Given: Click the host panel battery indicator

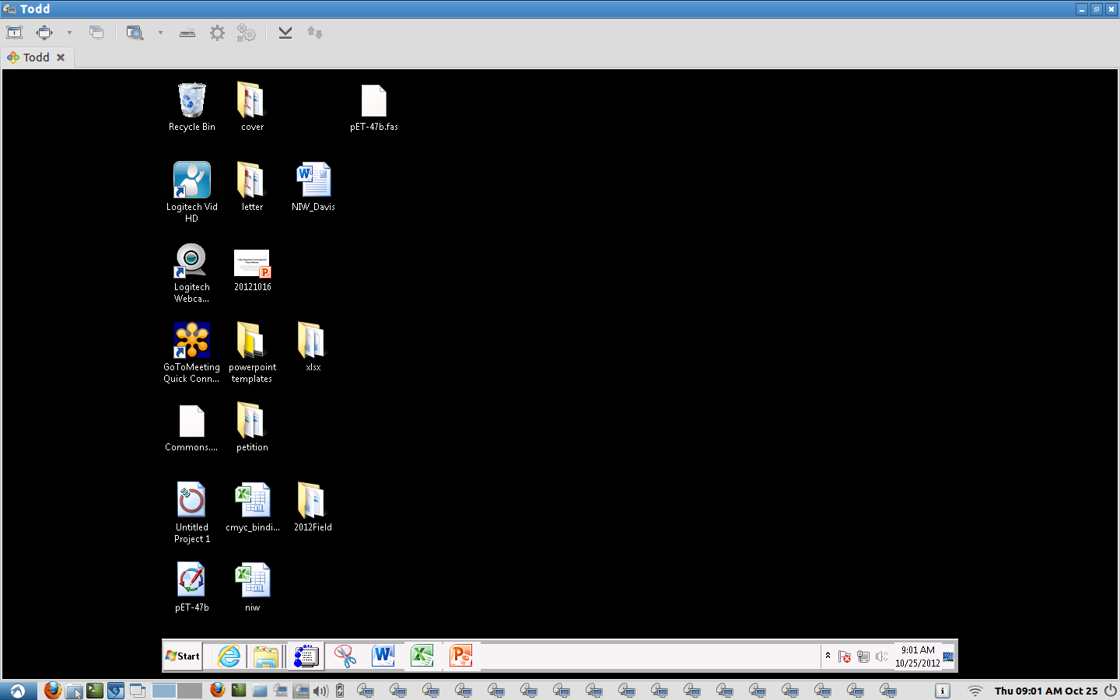Looking at the screenshot, I should click(x=340, y=690).
